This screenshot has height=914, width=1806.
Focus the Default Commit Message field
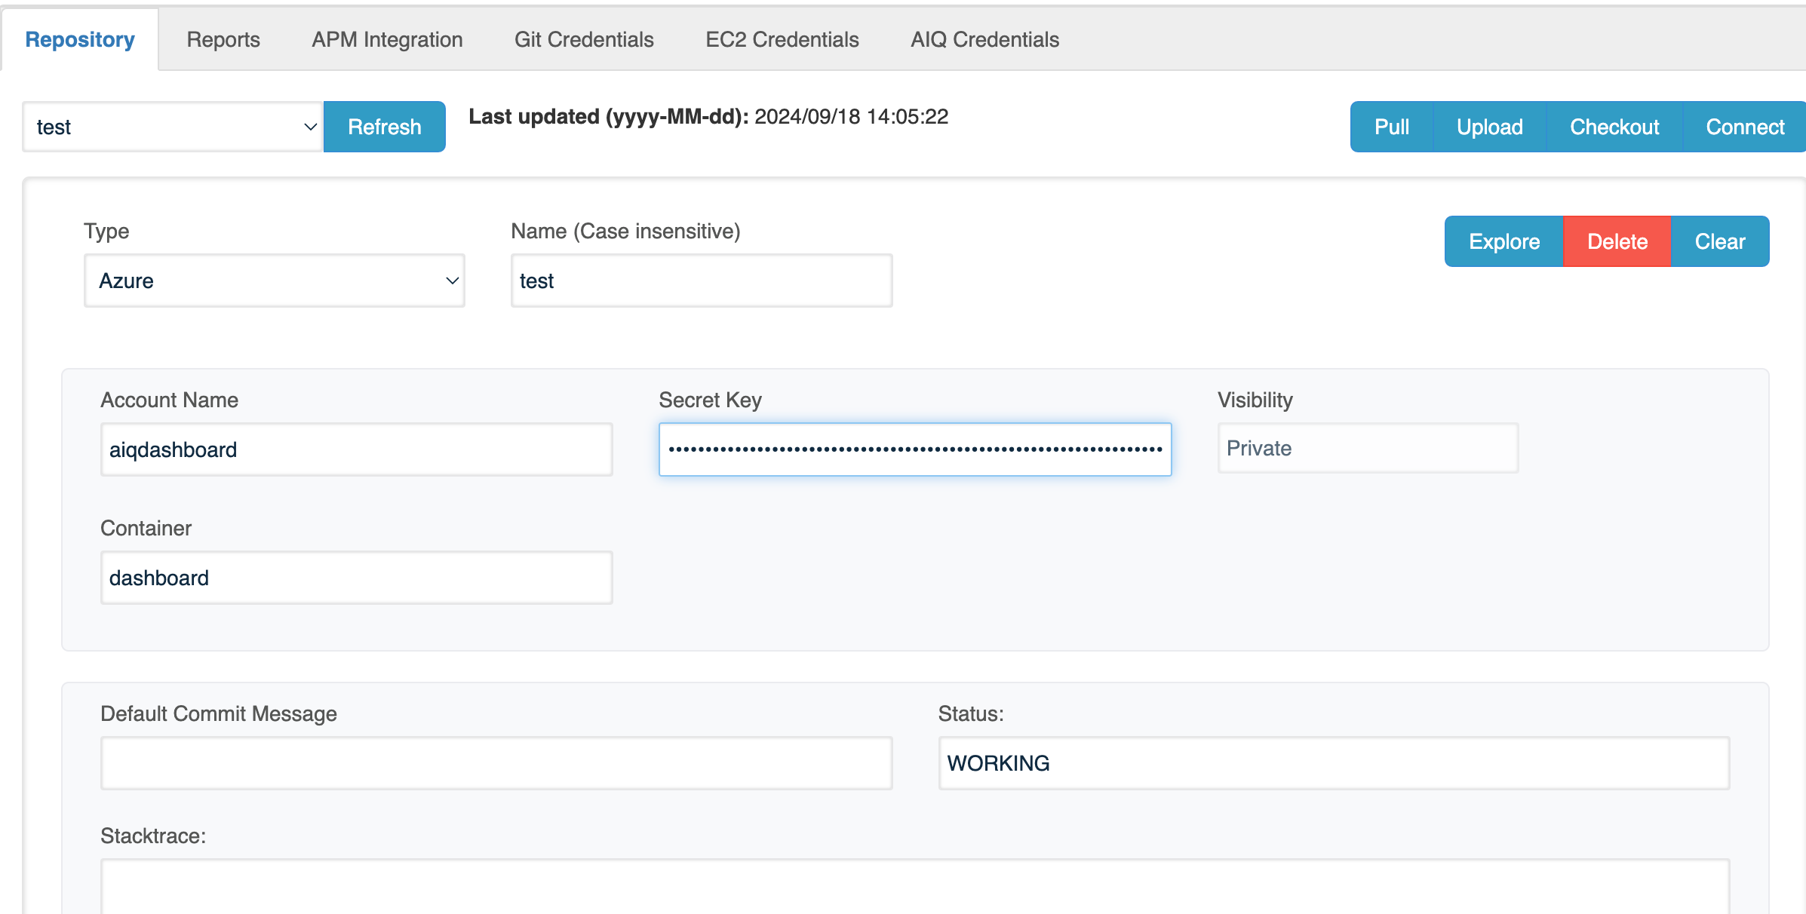pos(496,763)
